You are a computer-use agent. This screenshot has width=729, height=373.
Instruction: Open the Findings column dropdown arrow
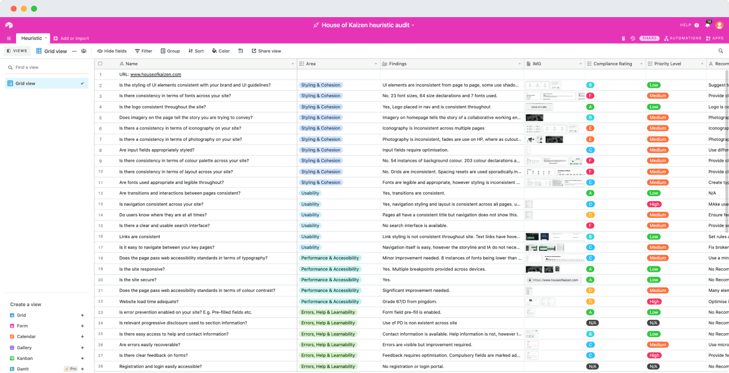pos(519,64)
